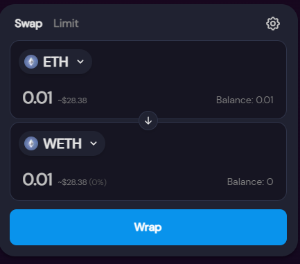
Task: Open the WETH token selector
Action: (x=62, y=143)
